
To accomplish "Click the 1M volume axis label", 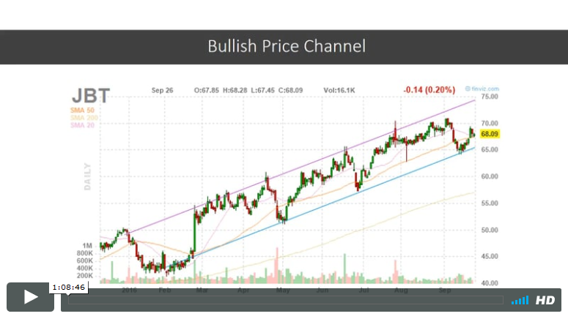I will point(86,245).
